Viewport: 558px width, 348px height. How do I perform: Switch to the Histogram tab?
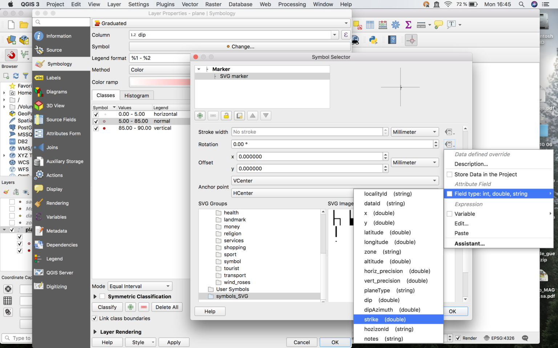point(137,95)
